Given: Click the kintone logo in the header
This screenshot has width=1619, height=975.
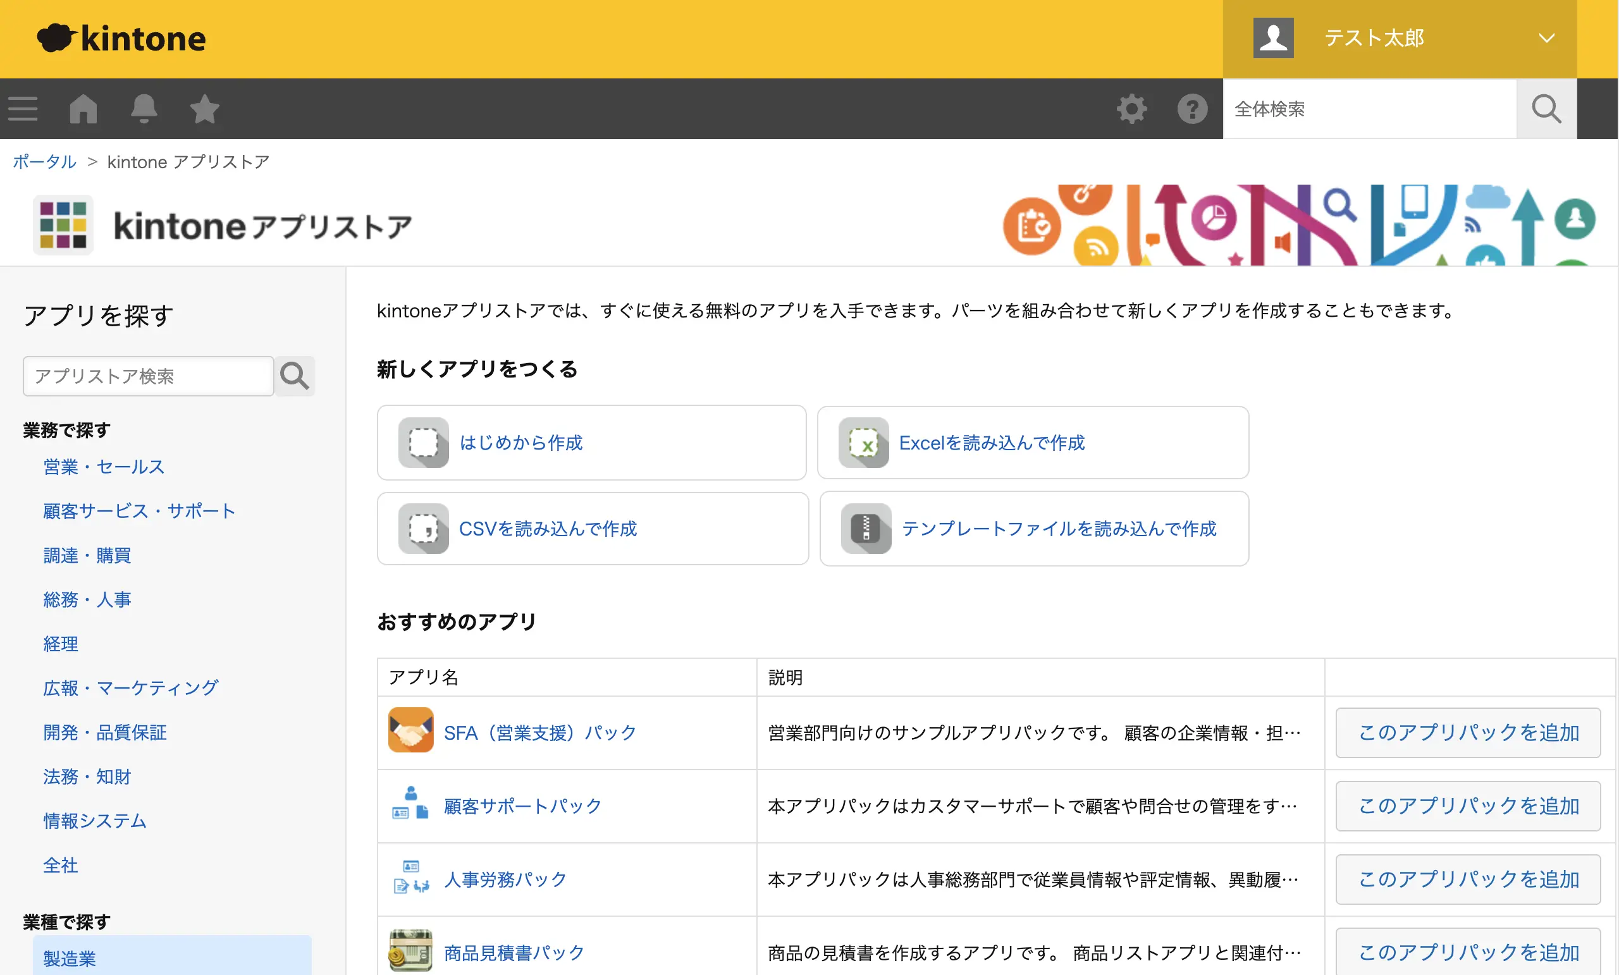Looking at the screenshot, I should 121,38.
